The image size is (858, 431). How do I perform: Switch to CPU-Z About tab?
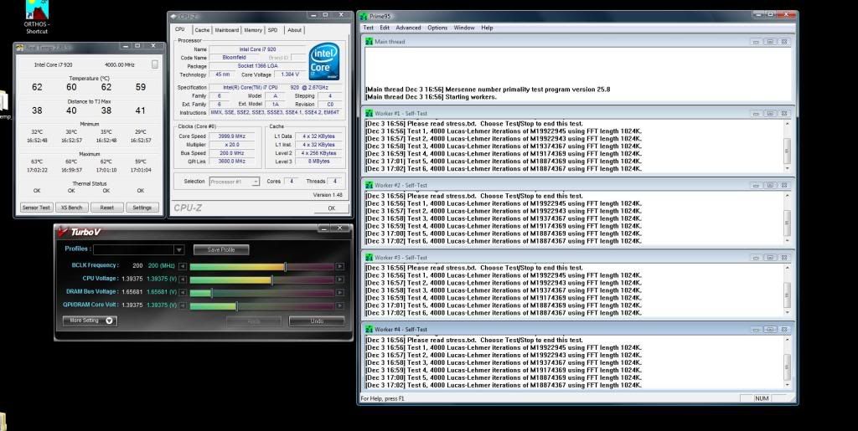[294, 31]
